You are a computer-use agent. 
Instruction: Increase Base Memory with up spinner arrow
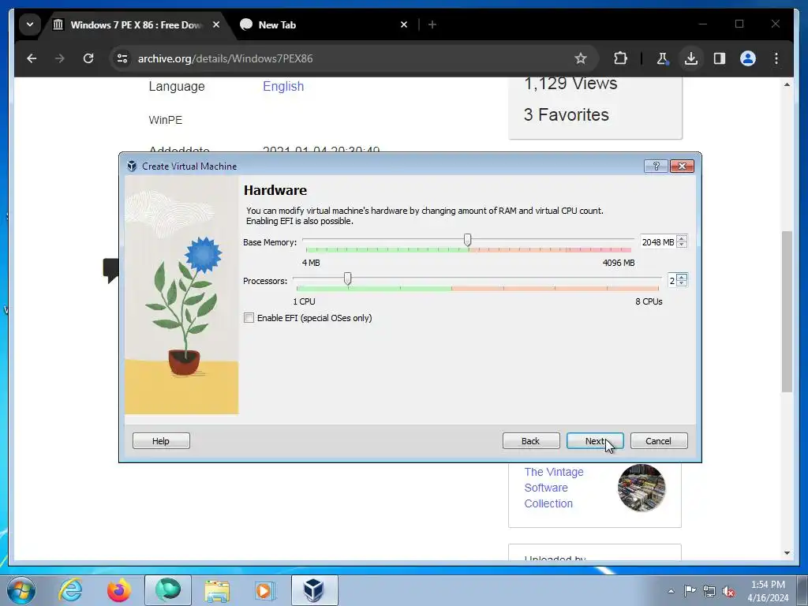tap(682, 238)
